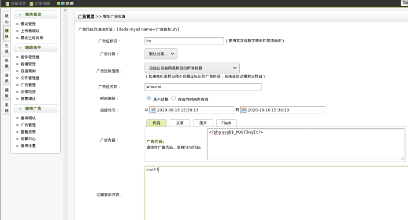Click the bullet icon beside 友情链接

pyautogui.click(x=18, y=92)
